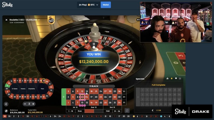Screen dimensions: 214x120
Task: Expand the Roulette 2 table limits dropdown
Action: (39, 20)
